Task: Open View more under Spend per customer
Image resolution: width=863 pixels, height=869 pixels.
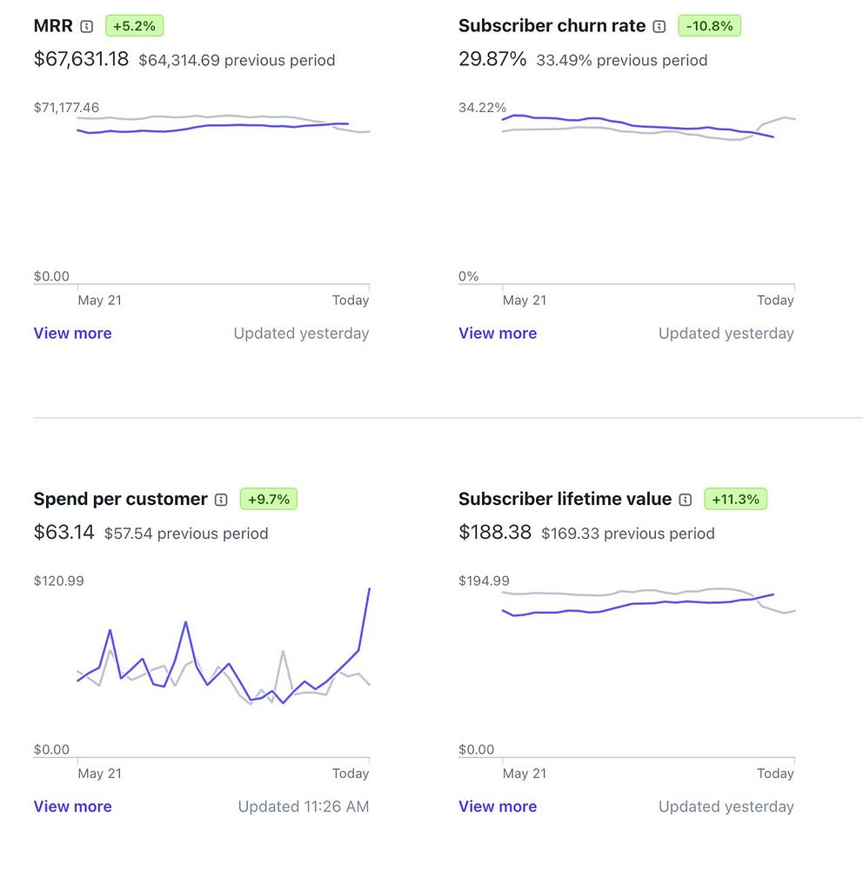Action: click(72, 806)
